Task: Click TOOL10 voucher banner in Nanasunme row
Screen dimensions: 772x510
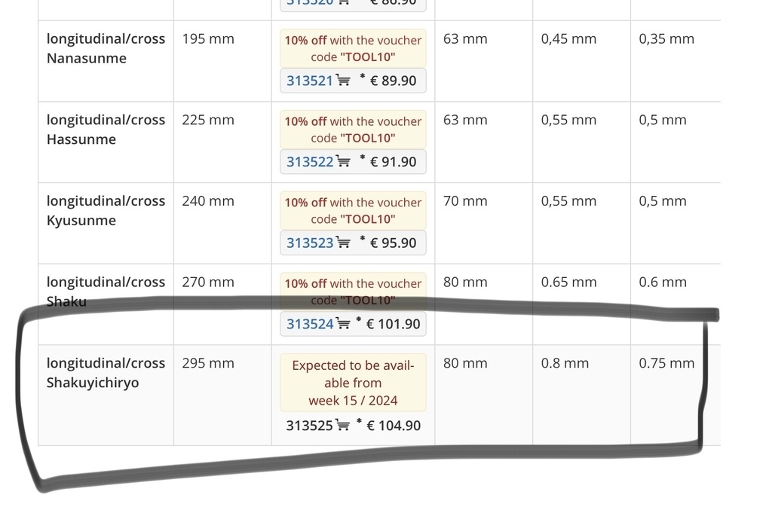Action: coord(353,48)
